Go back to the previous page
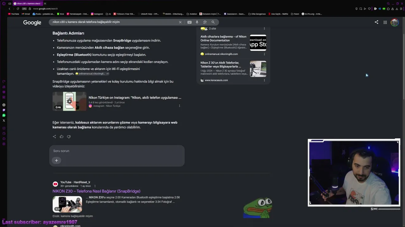 (9, 9)
